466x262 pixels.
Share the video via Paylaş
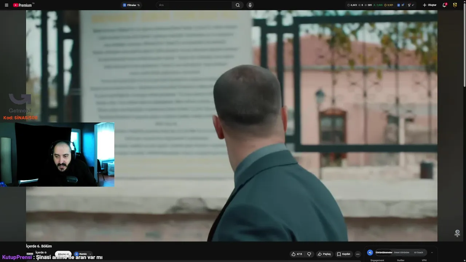(324, 254)
